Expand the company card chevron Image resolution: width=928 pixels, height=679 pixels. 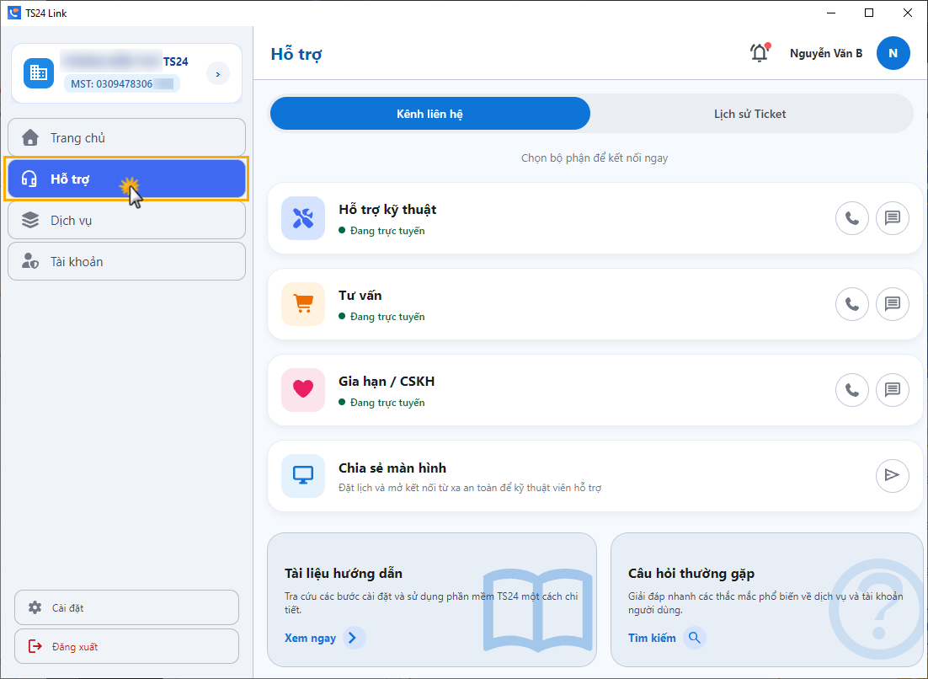point(218,74)
